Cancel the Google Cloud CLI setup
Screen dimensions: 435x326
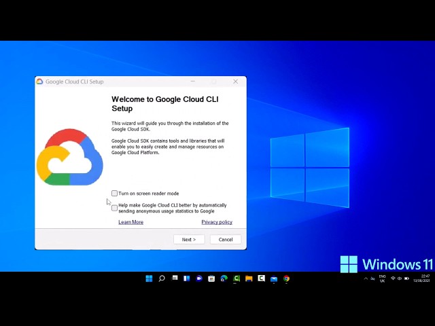click(x=226, y=240)
